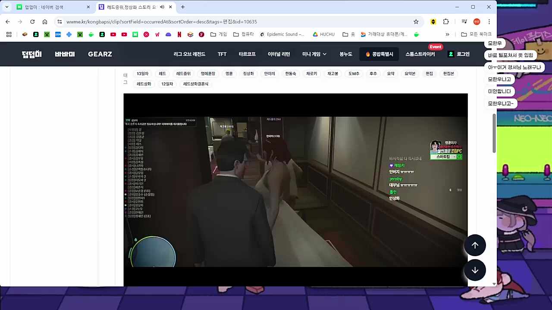The height and width of the screenshot is (310, 552).
Task: Open a new browser tab
Action: coord(183,7)
